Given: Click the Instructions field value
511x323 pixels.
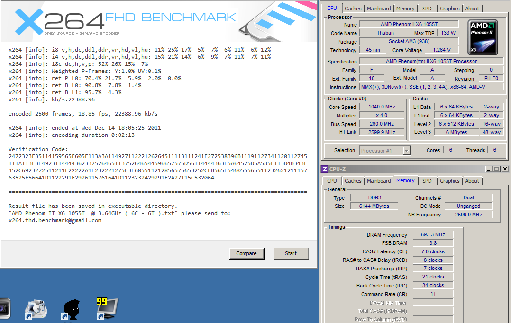Looking at the screenshot, I should point(431,87).
